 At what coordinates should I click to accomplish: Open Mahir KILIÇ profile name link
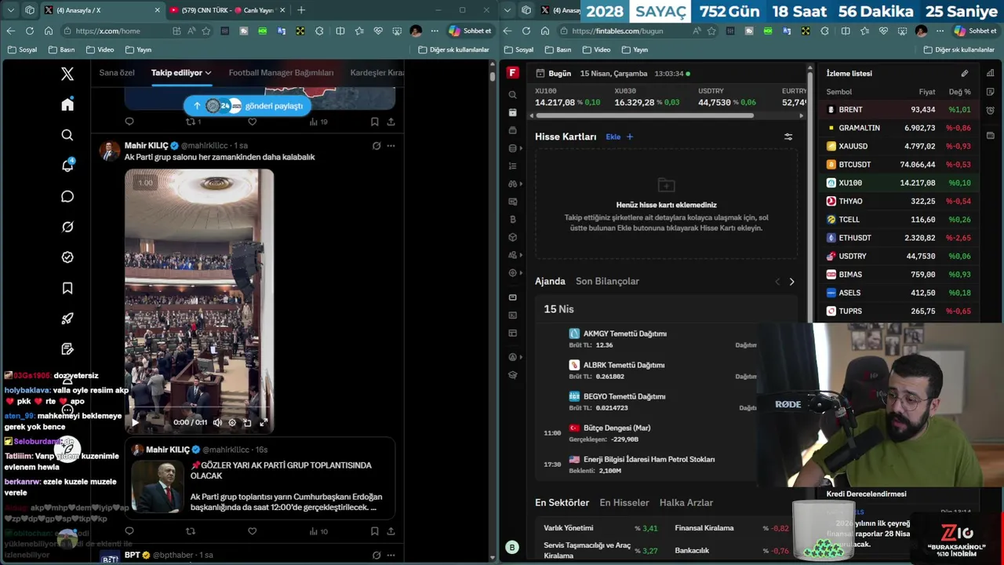click(x=146, y=145)
